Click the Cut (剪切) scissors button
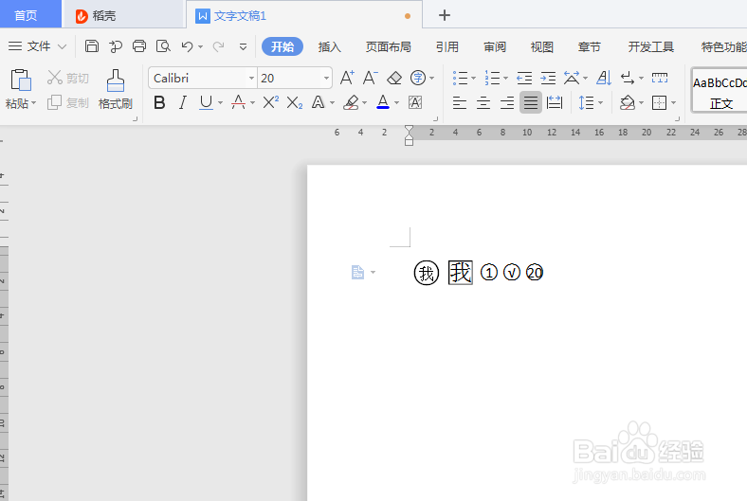Viewport: 747px width, 501px height. (68, 78)
